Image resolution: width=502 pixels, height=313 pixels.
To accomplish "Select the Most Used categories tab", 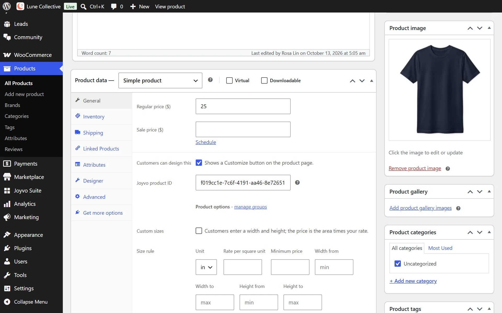I will click(x=440, y=248).
